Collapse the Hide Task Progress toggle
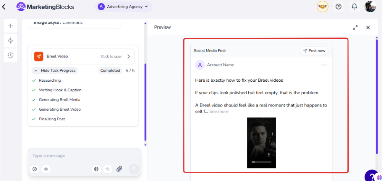The image size is (382, 181). click(x=55, y=71)
